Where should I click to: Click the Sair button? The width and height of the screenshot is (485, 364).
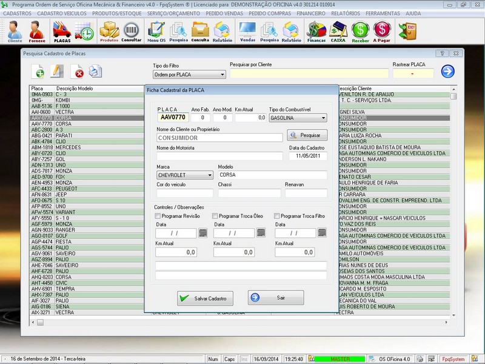(x=276, y=297)
